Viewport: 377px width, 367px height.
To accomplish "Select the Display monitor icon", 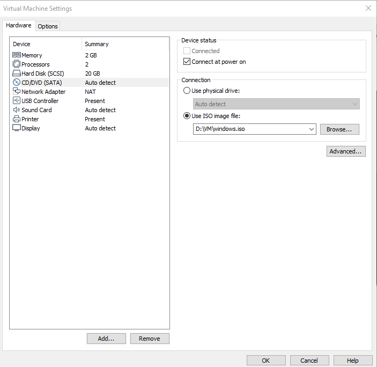I will point(17,128).
